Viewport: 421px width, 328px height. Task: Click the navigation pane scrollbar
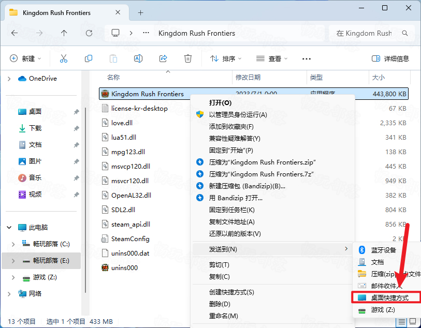[x=85, y=200]
